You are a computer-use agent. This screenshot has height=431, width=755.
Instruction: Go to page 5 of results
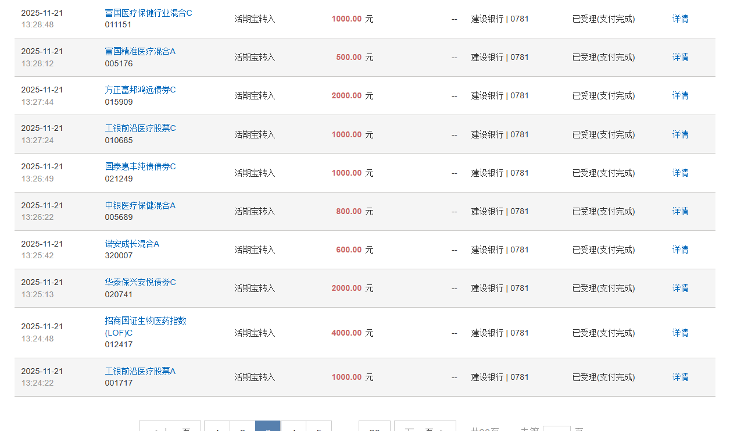coord(319,427)
